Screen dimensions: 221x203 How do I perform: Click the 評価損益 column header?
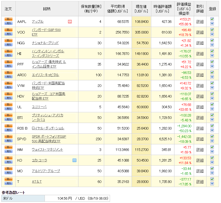click(184, 9)
